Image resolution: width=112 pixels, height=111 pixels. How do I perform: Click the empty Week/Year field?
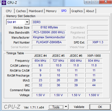coord(98,47)
